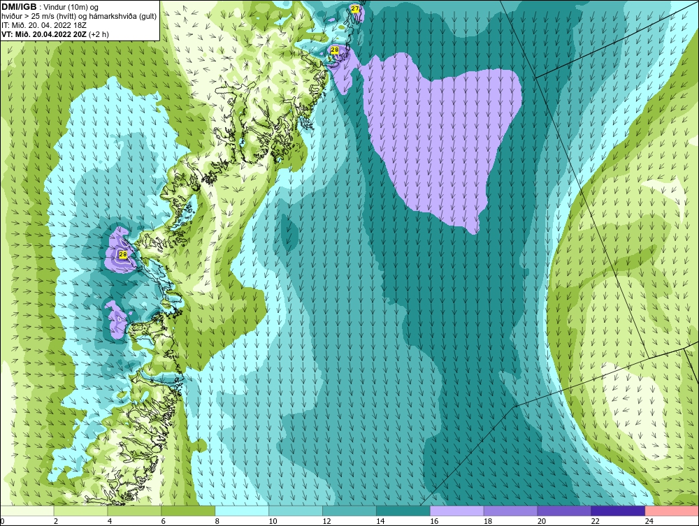Click the legend number 10
Screen dimensions: 699x526
point(273,521)
